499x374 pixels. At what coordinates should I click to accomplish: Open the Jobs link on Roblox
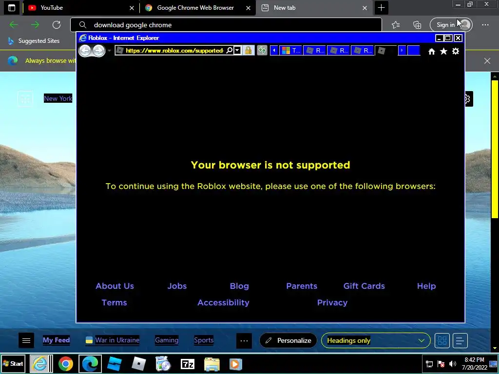tap(177, 286)
